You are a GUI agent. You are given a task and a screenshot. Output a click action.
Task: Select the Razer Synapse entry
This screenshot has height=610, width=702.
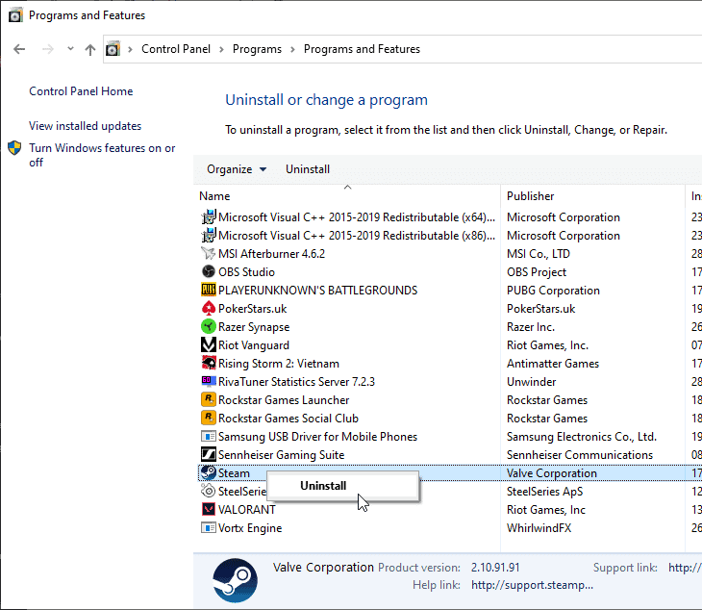(x=254, y=327)
